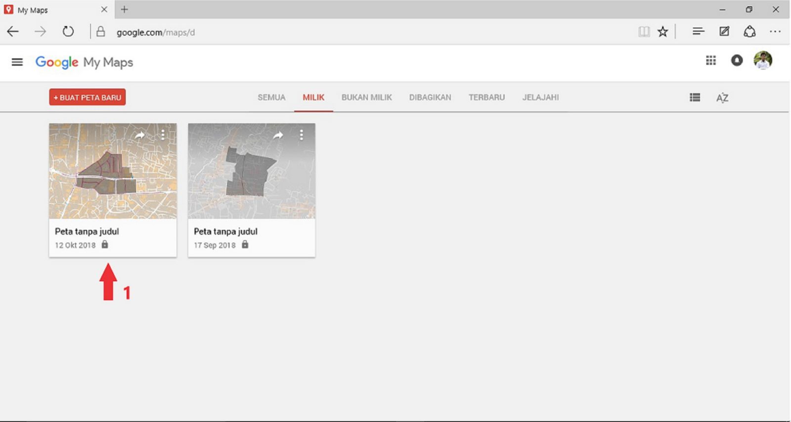Click the Google My Maps logo

pyautogui.click(x=84, y=62)
